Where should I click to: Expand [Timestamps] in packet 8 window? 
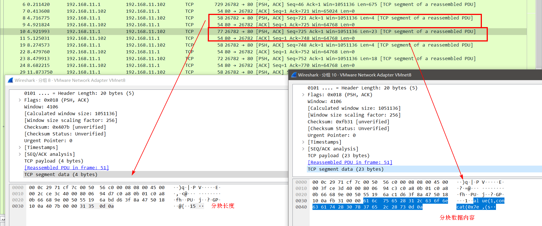coord(20,148)
